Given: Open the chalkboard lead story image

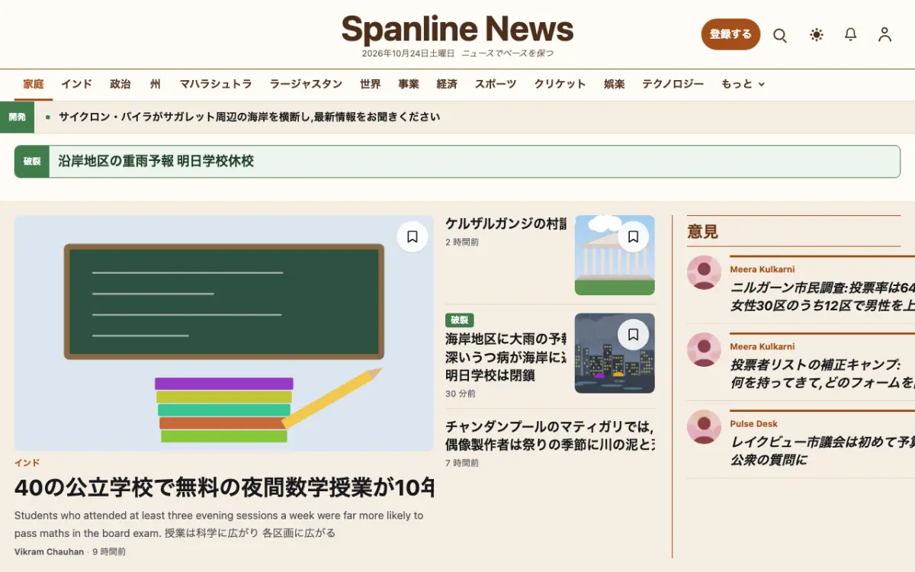Looking at the screenshot, I should click(224, 333).
